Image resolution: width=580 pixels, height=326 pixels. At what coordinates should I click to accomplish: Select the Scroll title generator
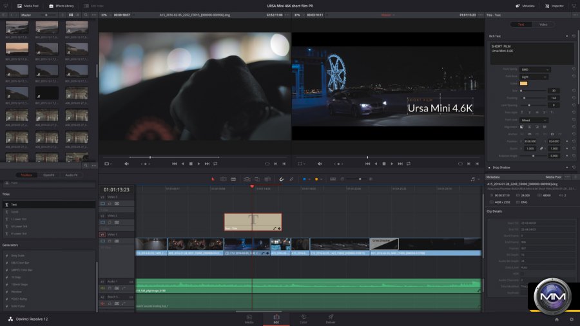pos(49,212)
